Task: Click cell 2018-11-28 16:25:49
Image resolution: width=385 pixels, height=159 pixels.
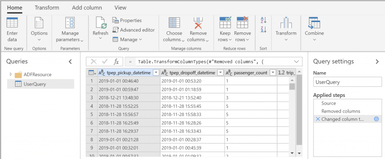Action: click(129, 123)
